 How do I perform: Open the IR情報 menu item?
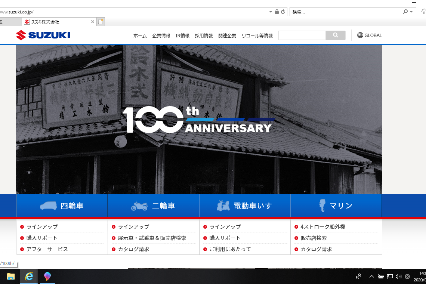click(182, 35)
